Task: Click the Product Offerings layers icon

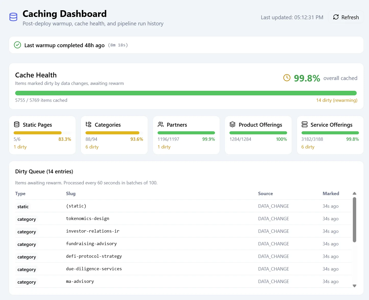Action: [232, 124]
